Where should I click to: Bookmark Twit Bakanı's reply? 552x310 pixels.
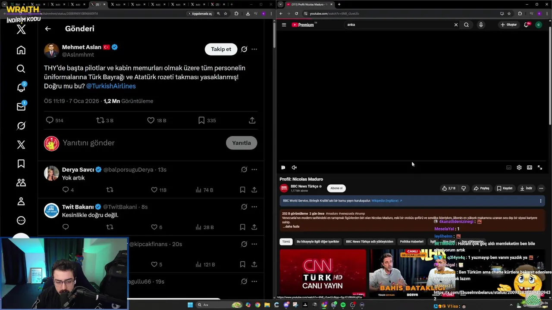[x=242, y=227]
